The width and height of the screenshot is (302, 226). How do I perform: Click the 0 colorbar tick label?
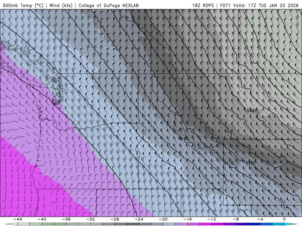285,219
